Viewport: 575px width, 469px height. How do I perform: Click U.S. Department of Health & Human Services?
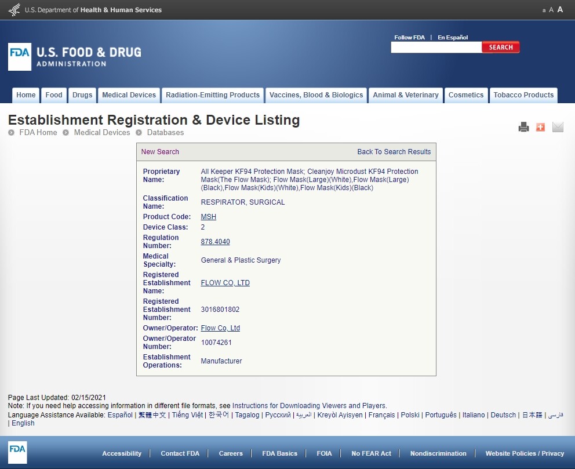[x=93, y=10]
